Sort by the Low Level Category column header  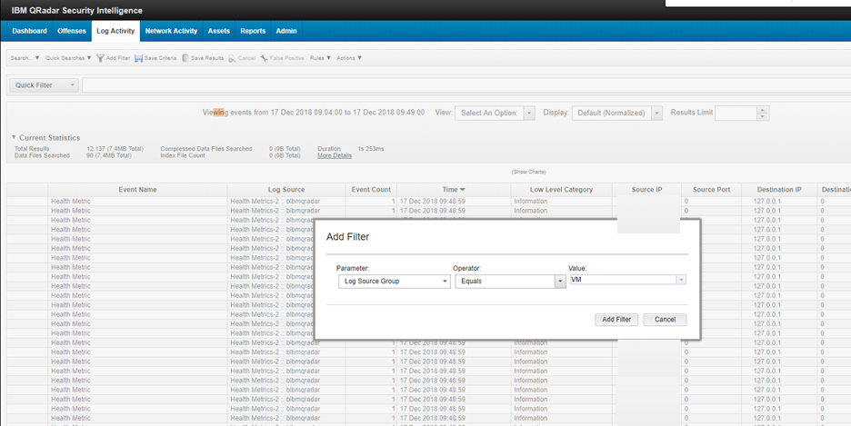tap(561, 190)
